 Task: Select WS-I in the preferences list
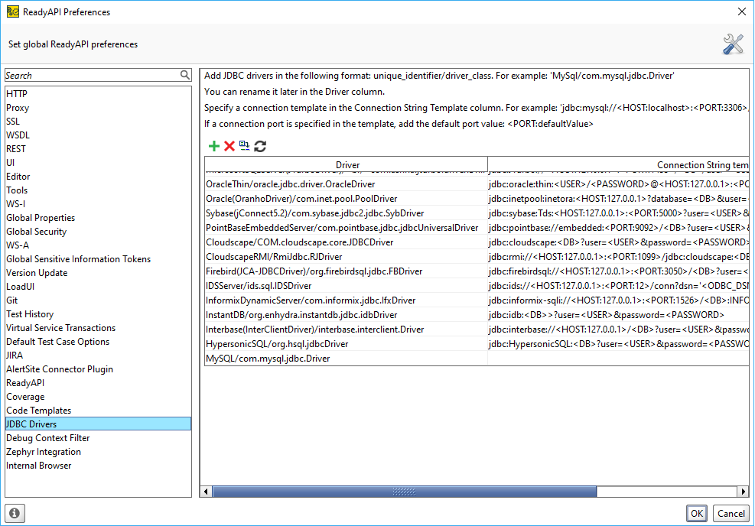point(98,204)
